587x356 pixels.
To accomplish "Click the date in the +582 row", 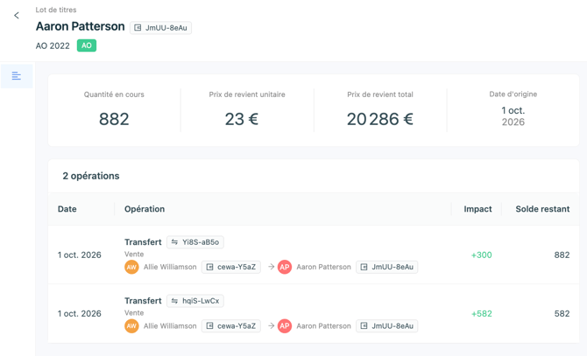I will [x=80, y=314].
